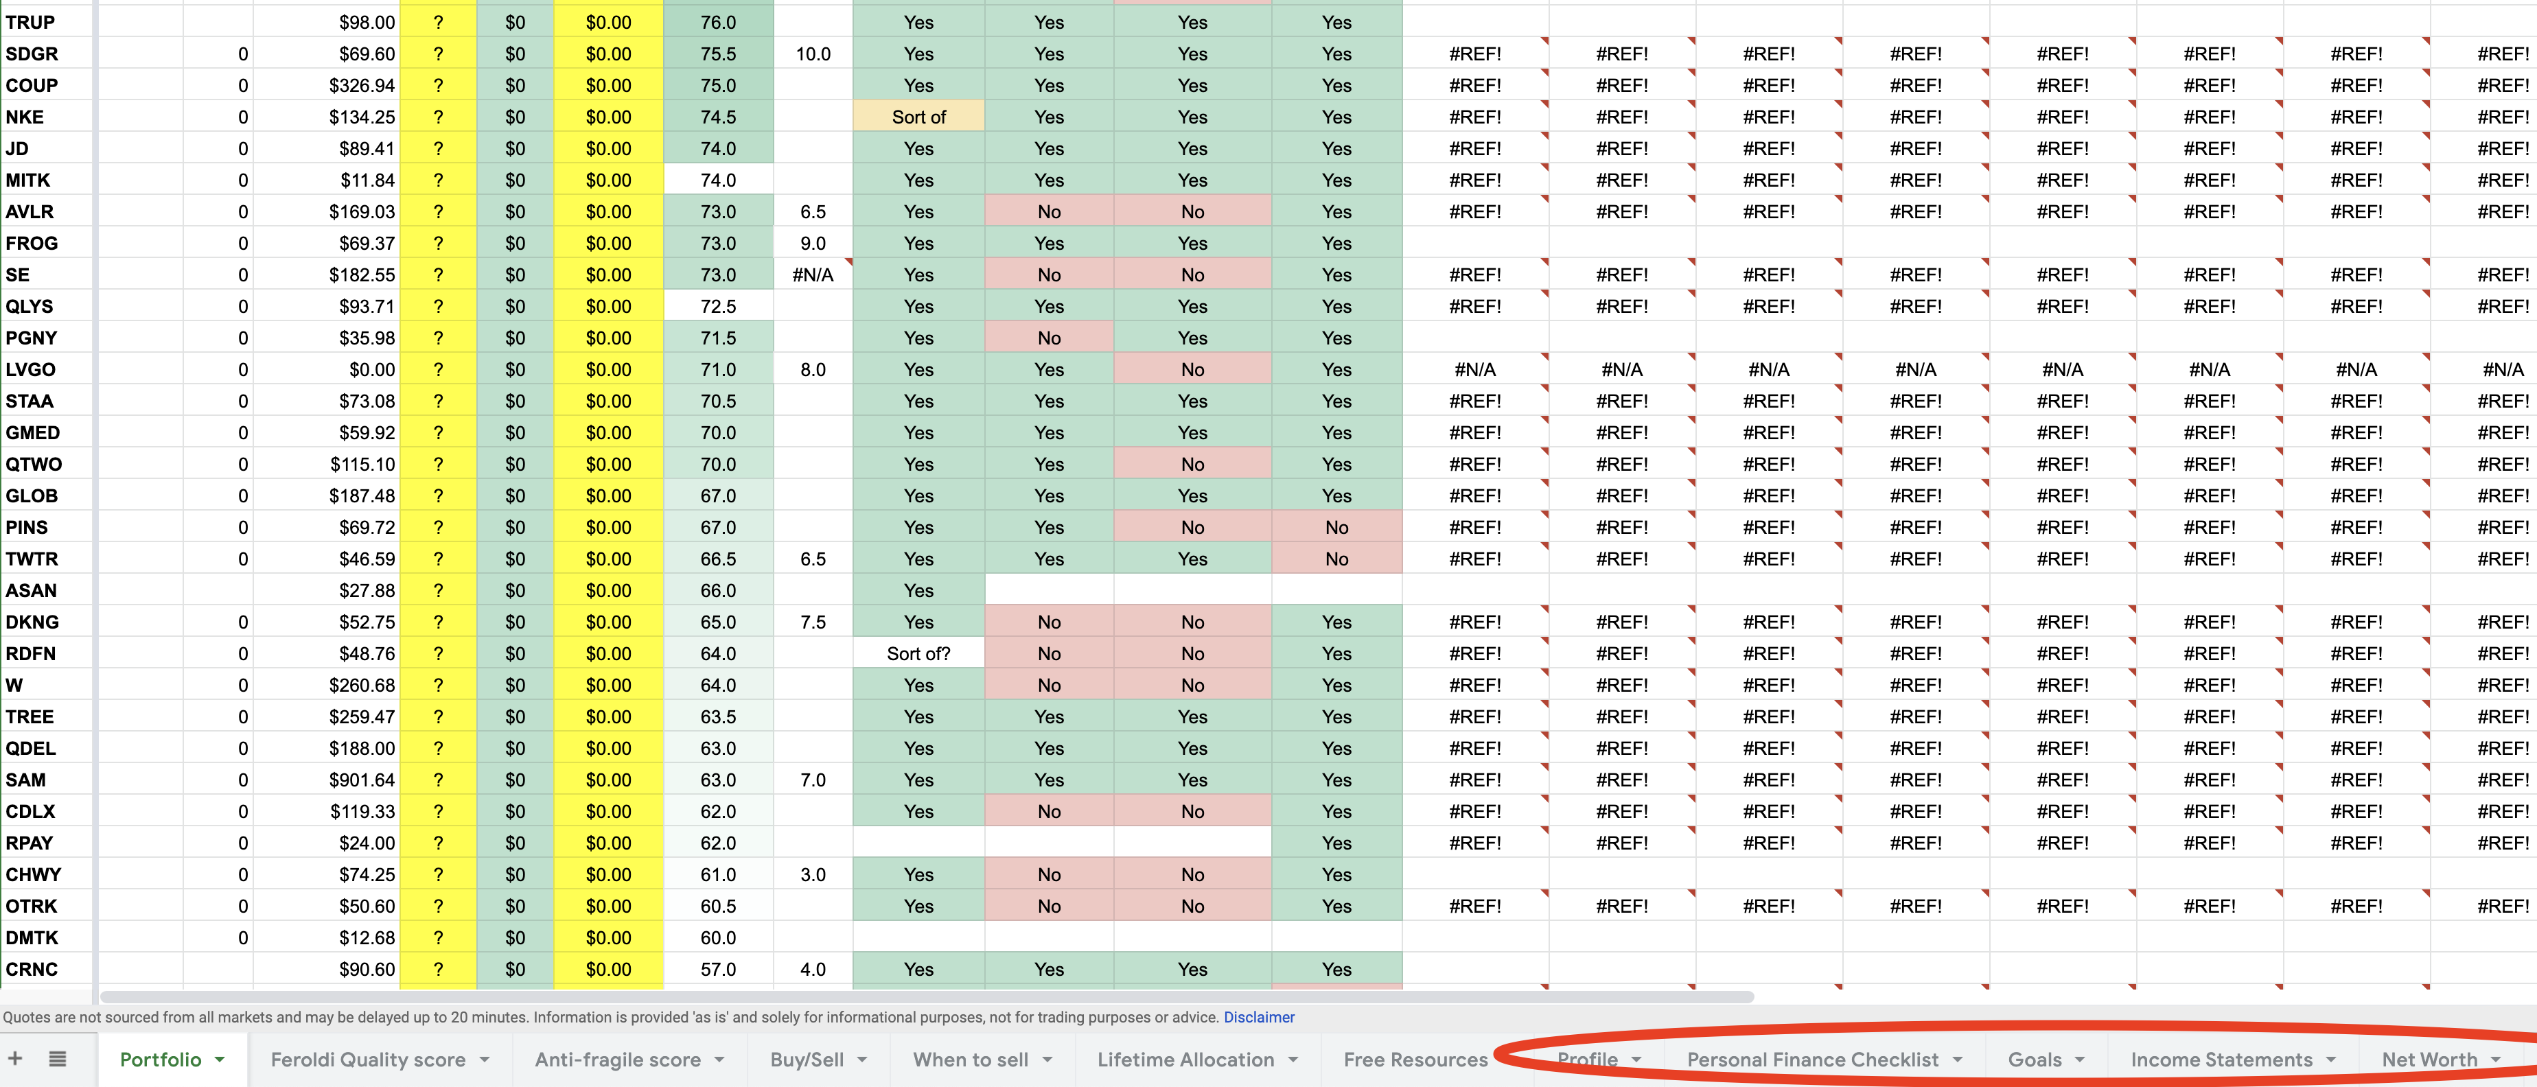Open the Disclaimer link

coord(1259,1017)
